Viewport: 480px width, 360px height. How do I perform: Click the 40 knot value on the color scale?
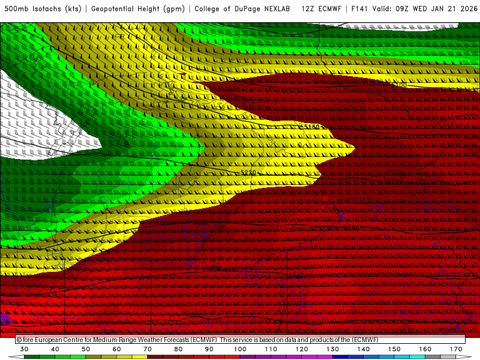(x=55, y=349)
